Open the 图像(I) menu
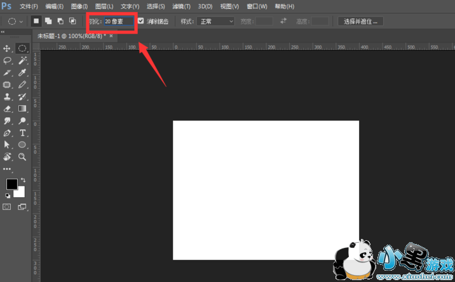This screenshot has height=282, width=455. point(79,6)
